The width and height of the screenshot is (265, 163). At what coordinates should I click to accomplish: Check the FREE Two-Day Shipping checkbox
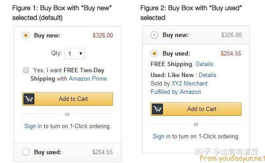coord(26,70)
